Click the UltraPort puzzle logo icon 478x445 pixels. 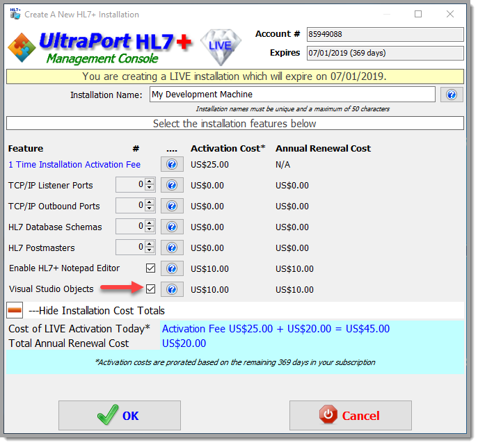(22, 47)
